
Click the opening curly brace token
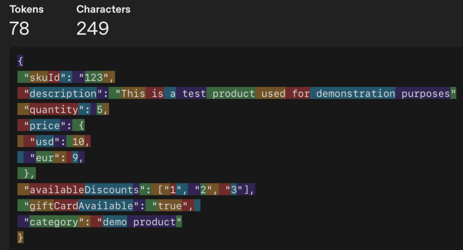point(20,61)
